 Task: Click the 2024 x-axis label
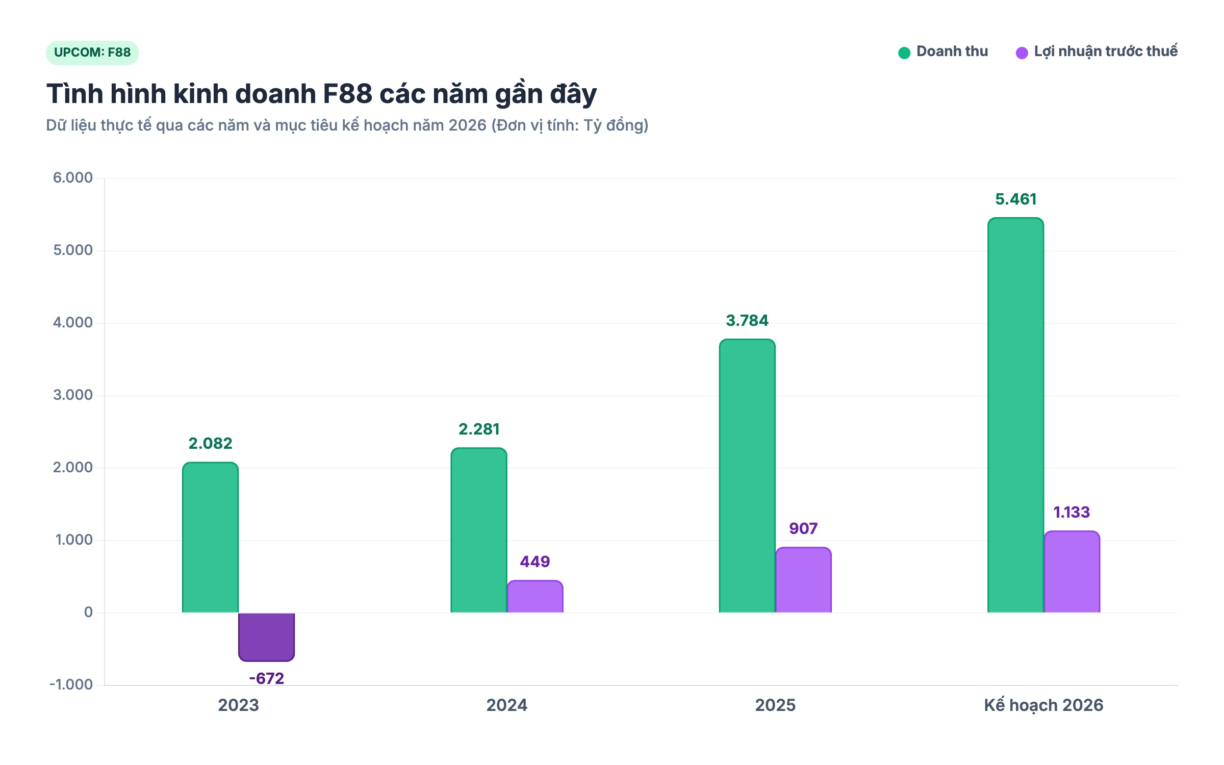click(506, 705)
